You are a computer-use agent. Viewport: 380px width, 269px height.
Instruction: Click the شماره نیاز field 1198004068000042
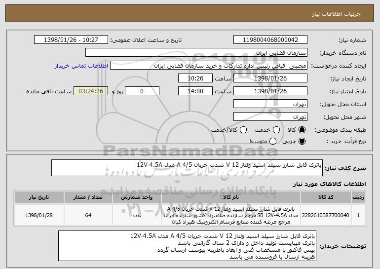(x=270, y=40)
